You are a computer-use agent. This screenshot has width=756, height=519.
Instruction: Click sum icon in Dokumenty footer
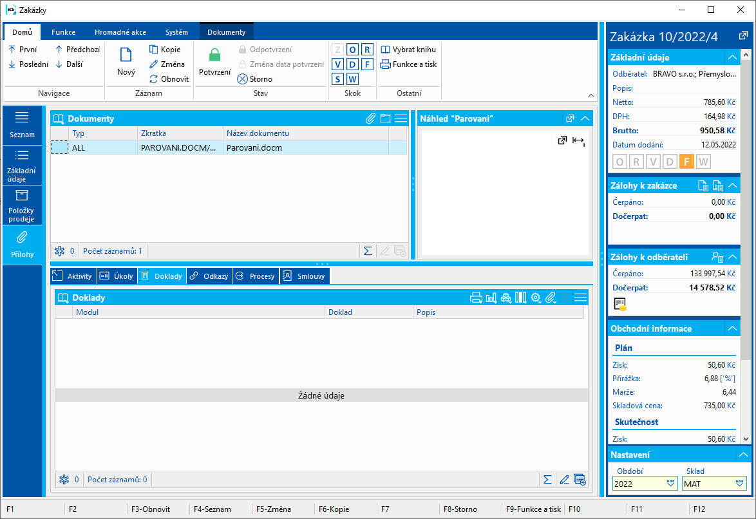pyautogui.click(x=368, y=251)
